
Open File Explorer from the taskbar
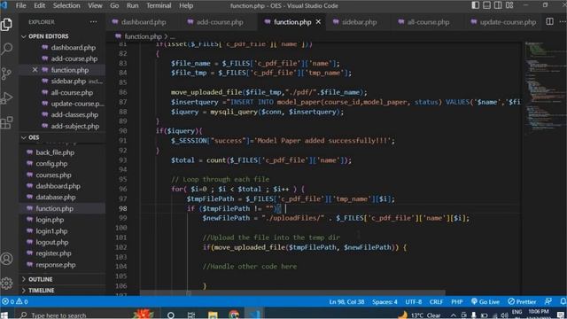pos(213,315)
